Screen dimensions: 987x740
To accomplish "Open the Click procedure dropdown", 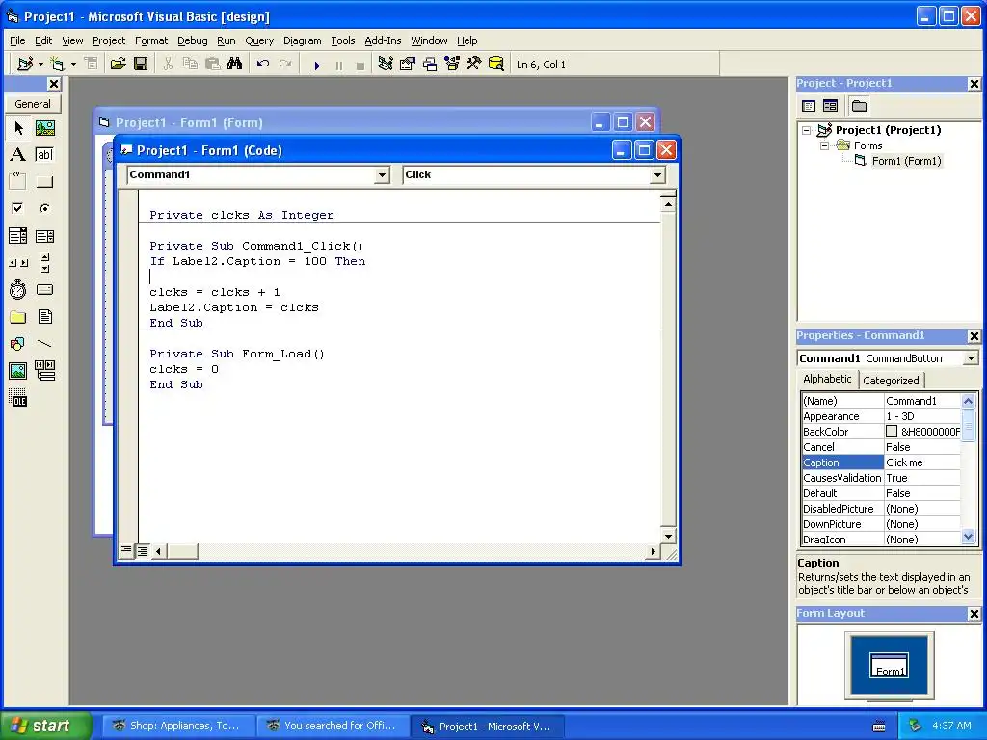I will click(x=657, y=175).
